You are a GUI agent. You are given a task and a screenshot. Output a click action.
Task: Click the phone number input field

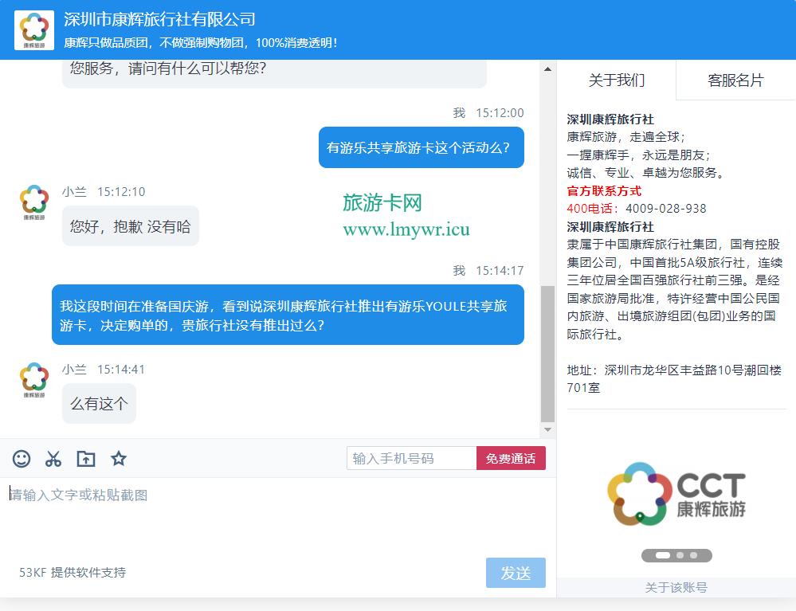(x=410, y=458)
